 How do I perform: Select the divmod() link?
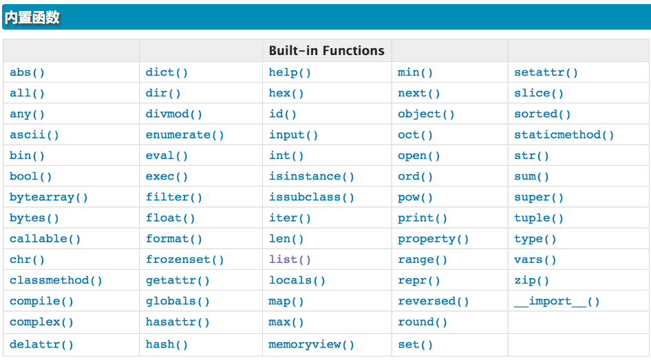pos(174,114)
